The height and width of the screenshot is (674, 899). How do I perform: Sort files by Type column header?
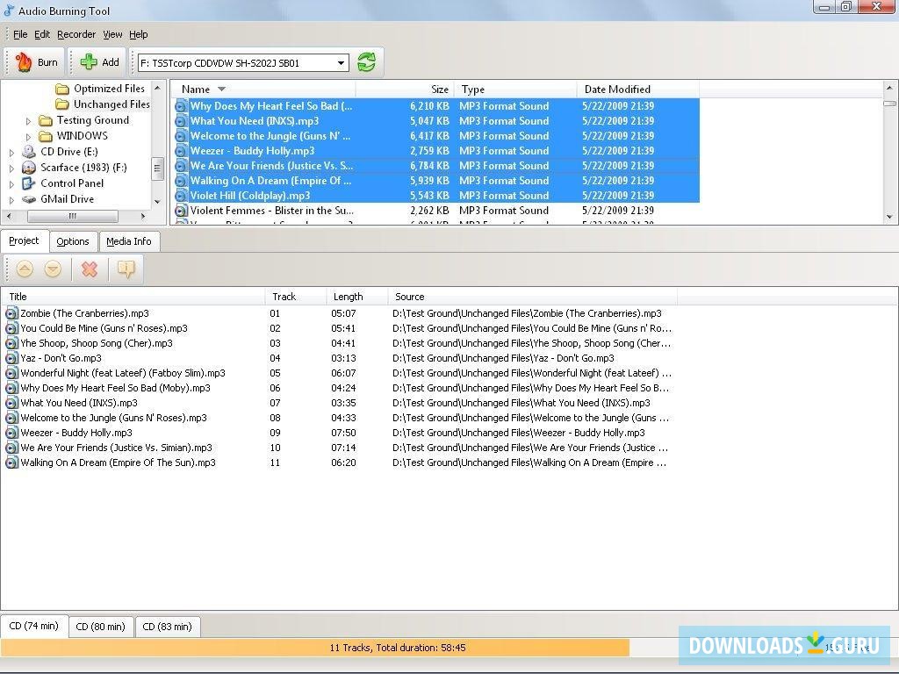tap(515, 90)
